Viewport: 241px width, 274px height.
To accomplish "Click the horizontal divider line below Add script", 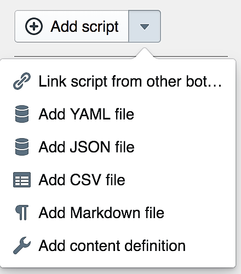I will 74,56.
